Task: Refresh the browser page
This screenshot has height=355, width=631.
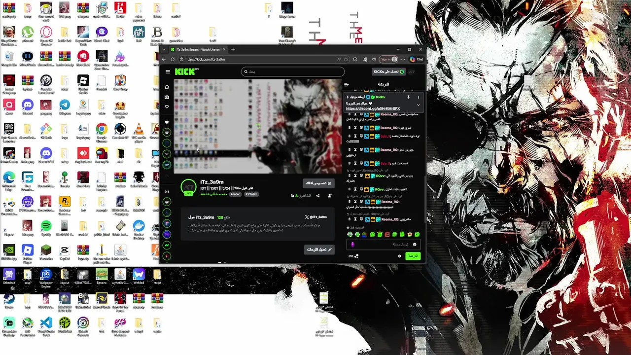Action: 173,59
